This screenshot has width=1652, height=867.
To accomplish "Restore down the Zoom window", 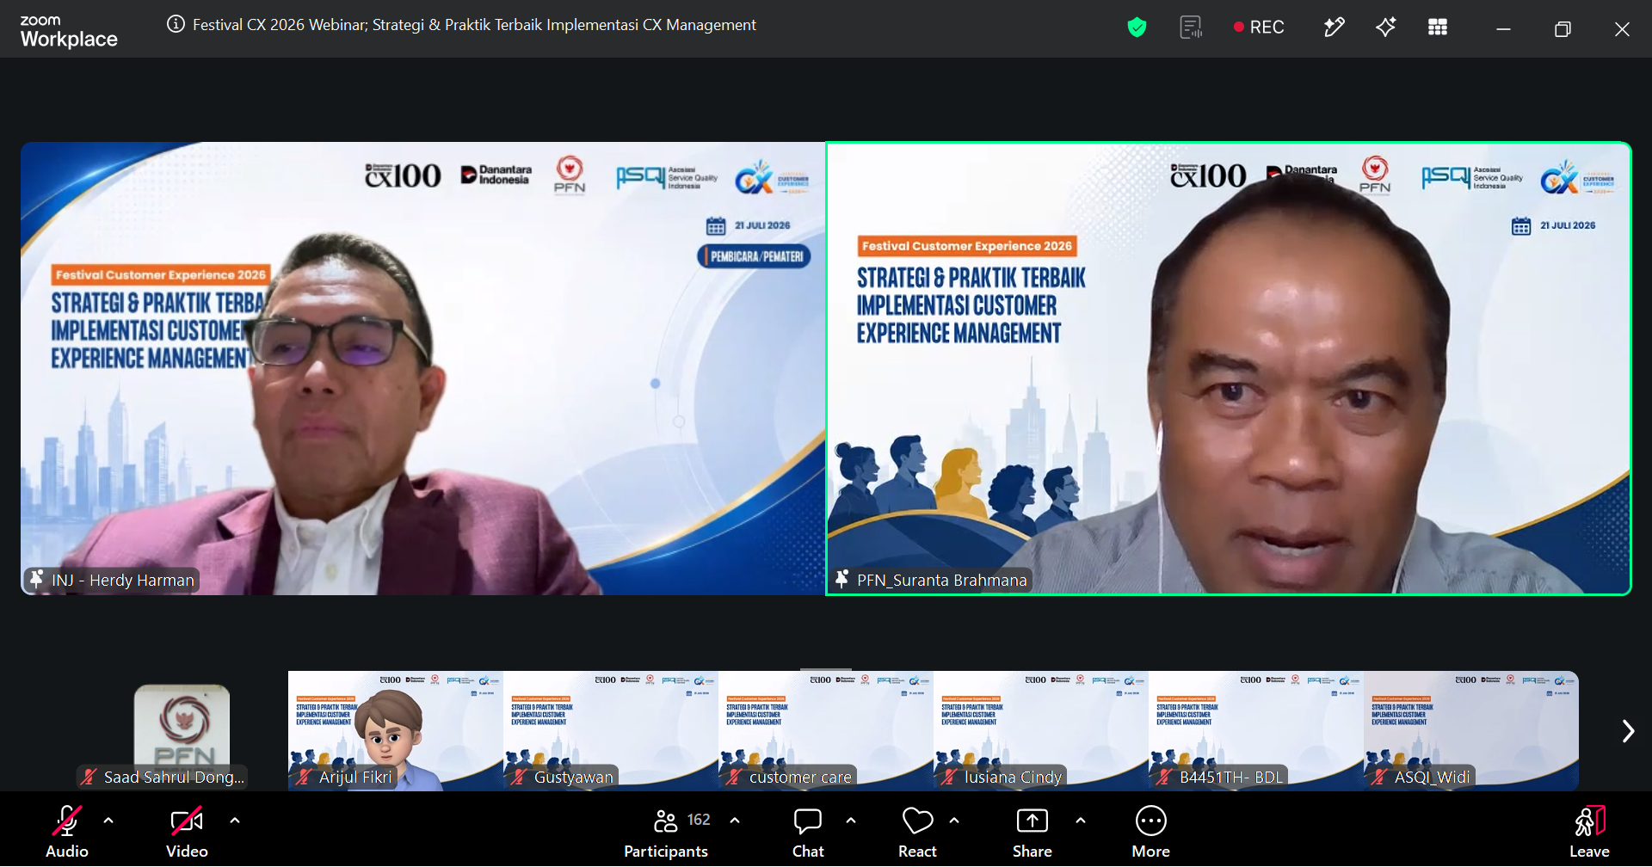I will click(1563, 28).
